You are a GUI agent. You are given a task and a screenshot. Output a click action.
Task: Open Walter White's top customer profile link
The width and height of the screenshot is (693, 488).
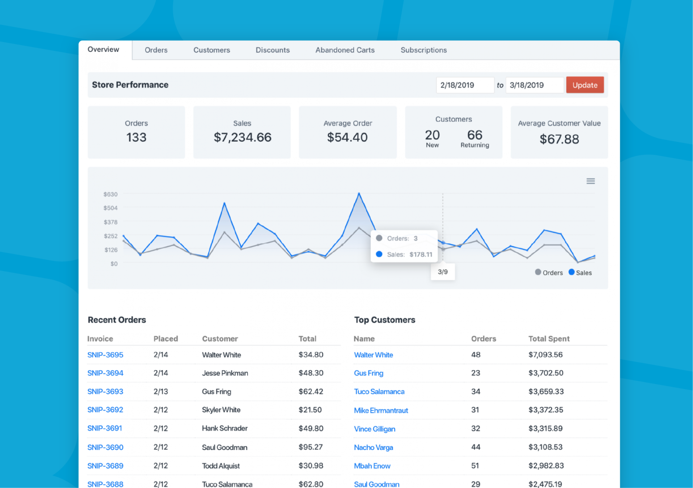[x=373, y=355]
